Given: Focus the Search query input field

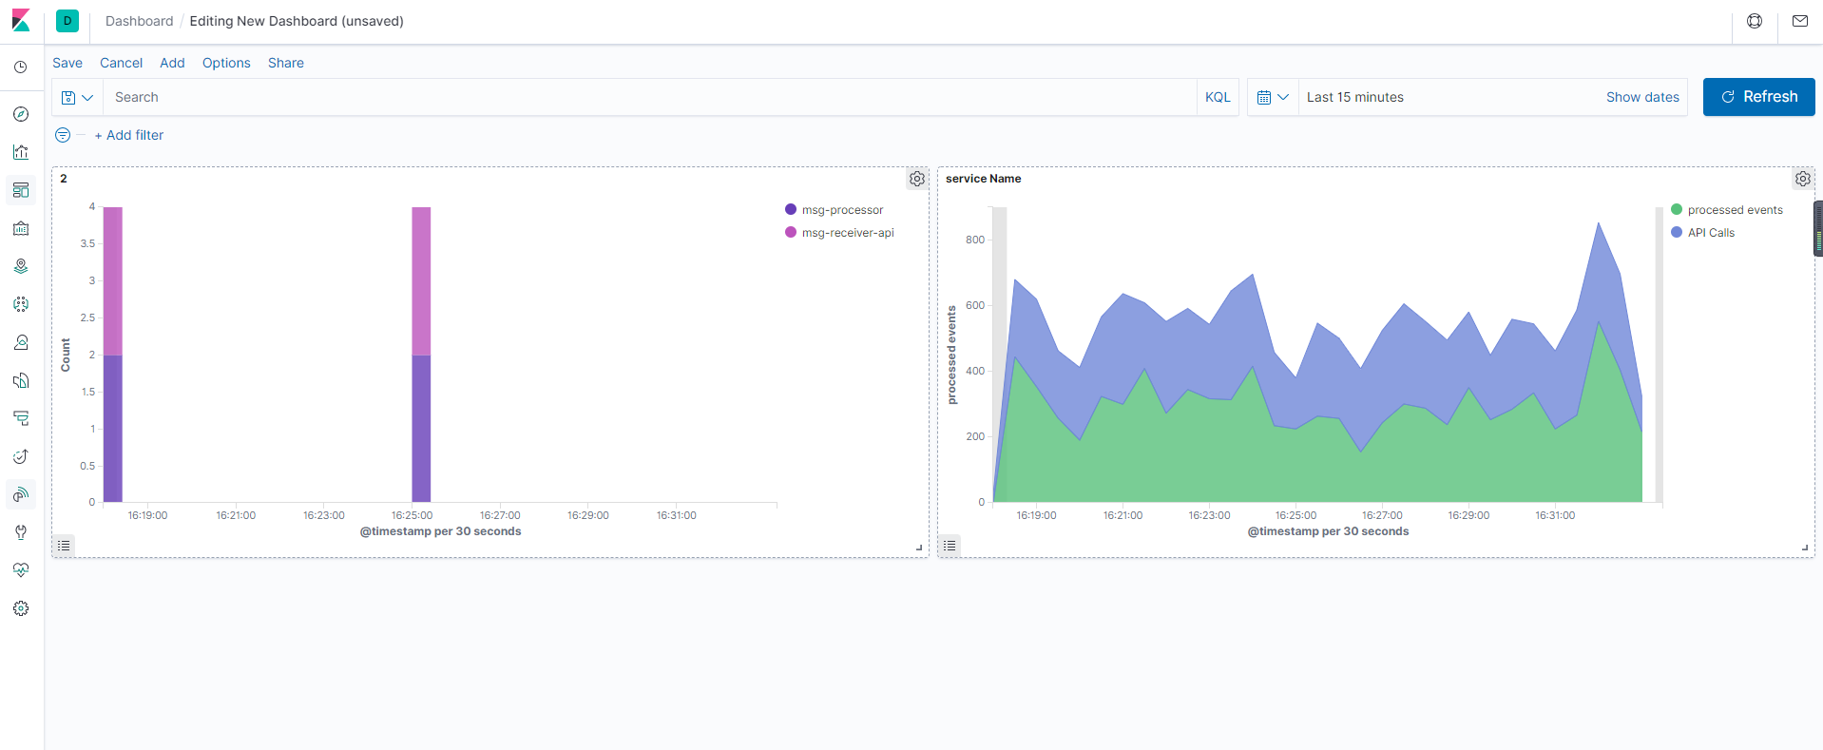Looking at the screenshot, I should click(x=646, y=97).
